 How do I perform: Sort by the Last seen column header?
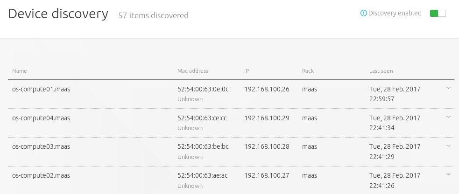(x=381, y=71)
